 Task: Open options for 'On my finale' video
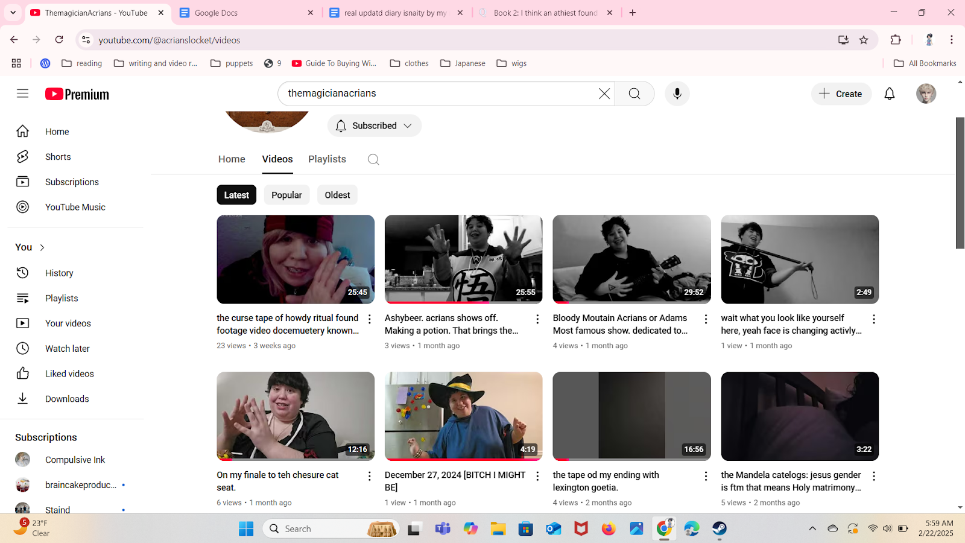[370, 476]
